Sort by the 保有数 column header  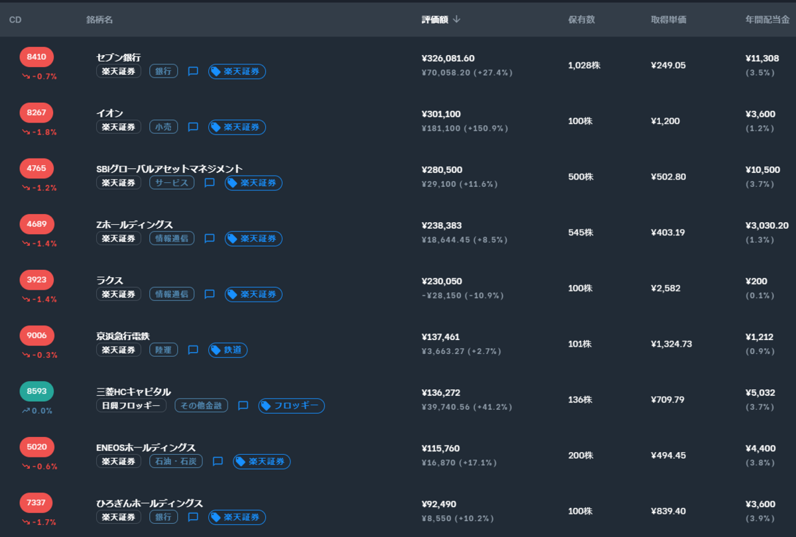tap(582, 20)
